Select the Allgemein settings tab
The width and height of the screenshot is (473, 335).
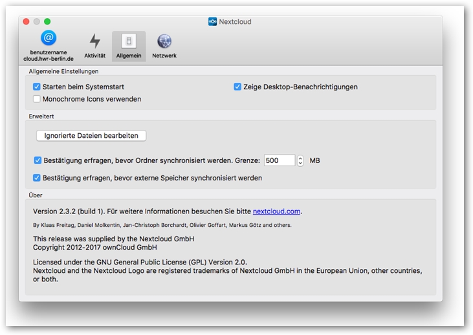[129, 46]
